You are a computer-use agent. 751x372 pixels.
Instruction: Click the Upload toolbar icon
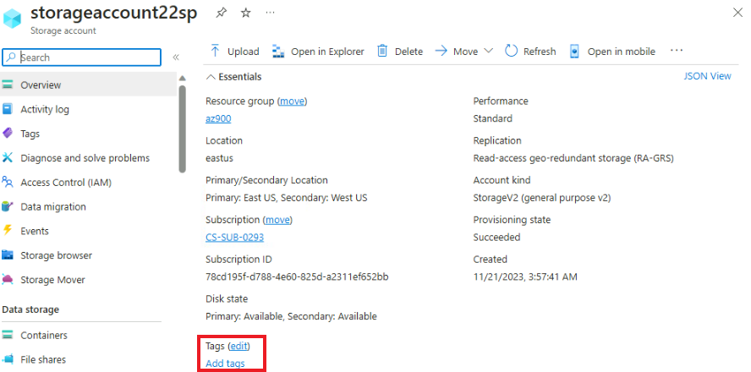pyautogui.click(x=215, y=51)
